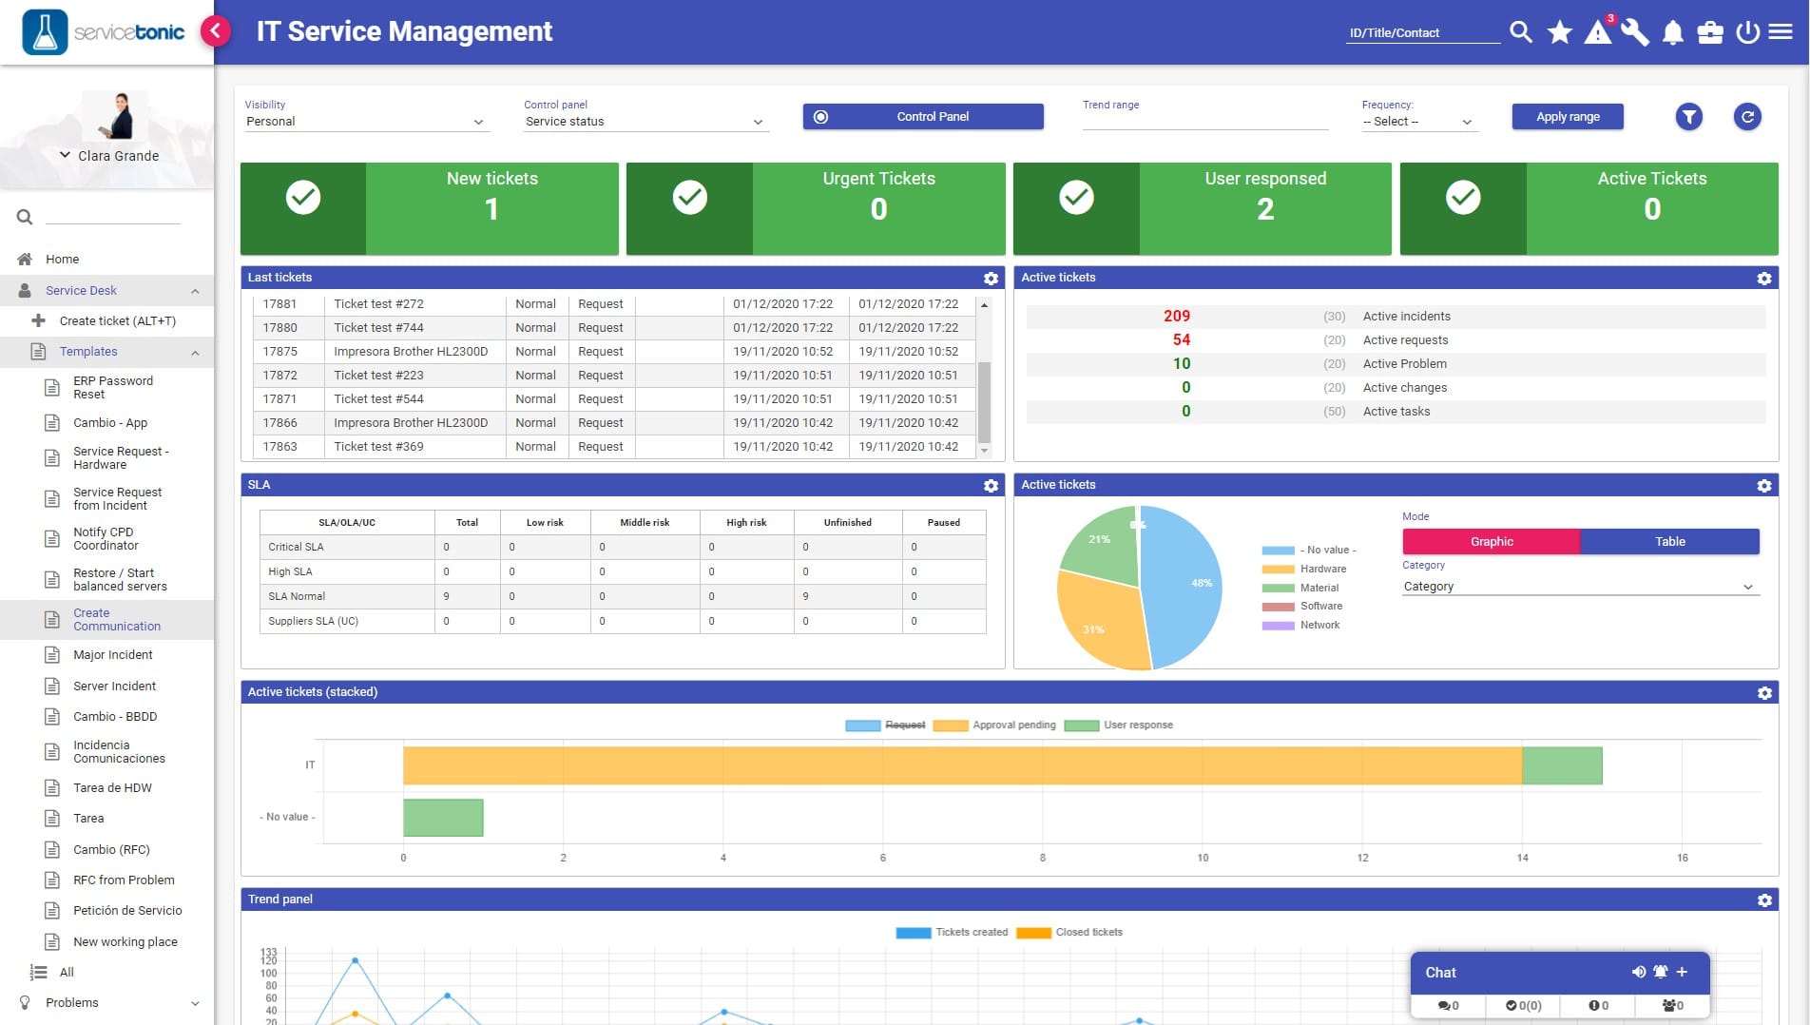Focus the ID/Title/Contact search field
The image size is (1810, 1025).
(1423, 33)
